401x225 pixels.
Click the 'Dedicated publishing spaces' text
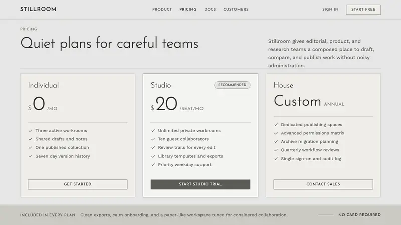(x=311, y=125)
